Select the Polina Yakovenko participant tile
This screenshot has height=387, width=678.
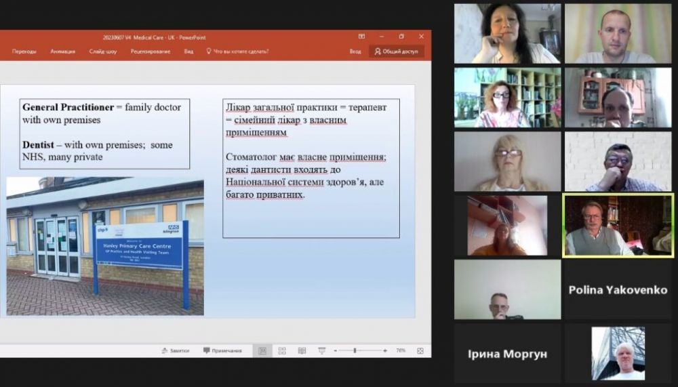click(x=618, y=289)
